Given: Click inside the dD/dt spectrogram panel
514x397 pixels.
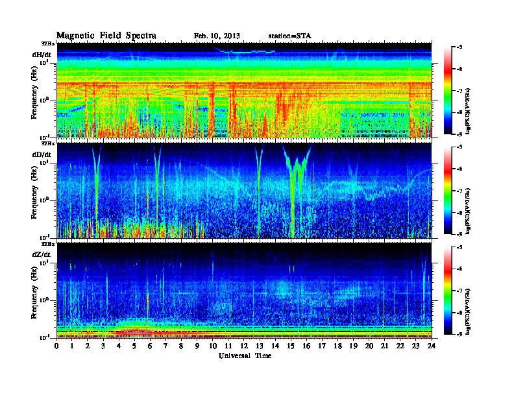Looking at the screenshot, I should (244, 191).
